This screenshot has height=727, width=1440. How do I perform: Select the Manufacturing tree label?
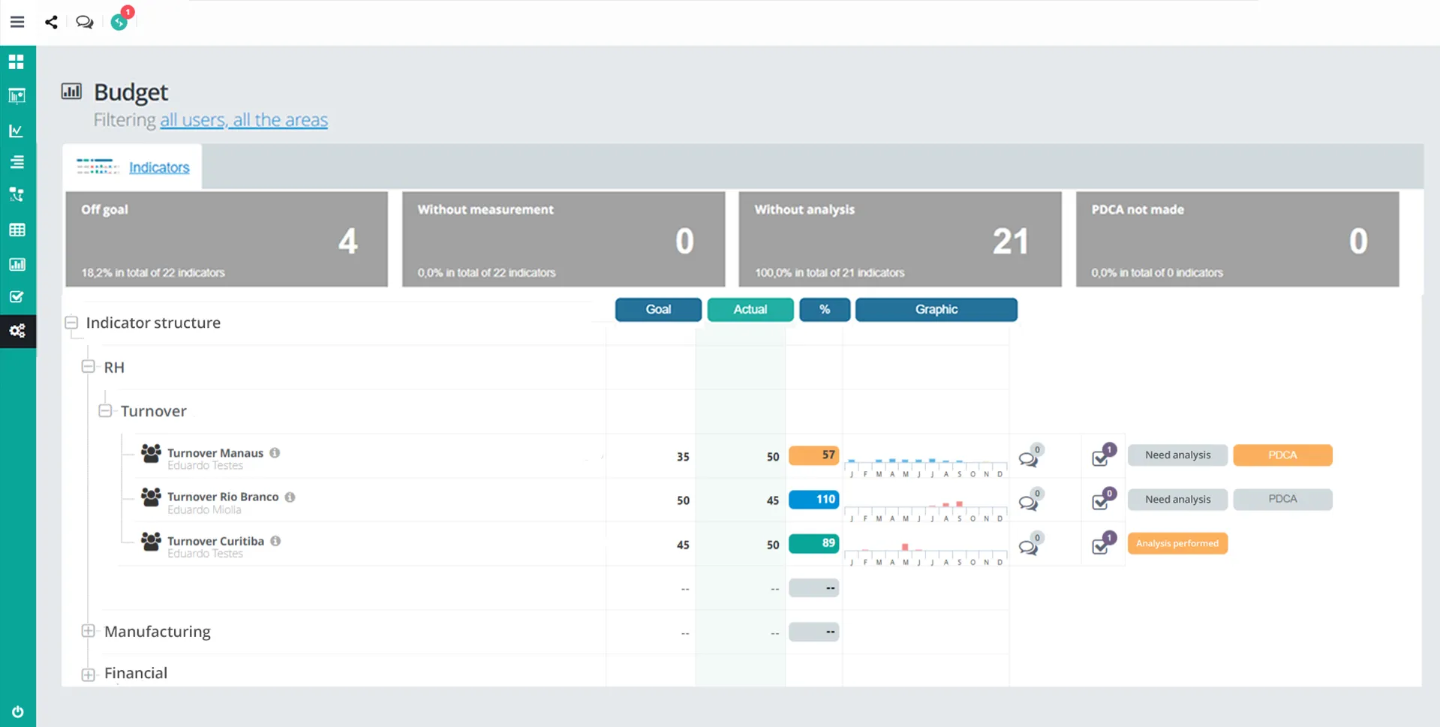tap(158, 632)
